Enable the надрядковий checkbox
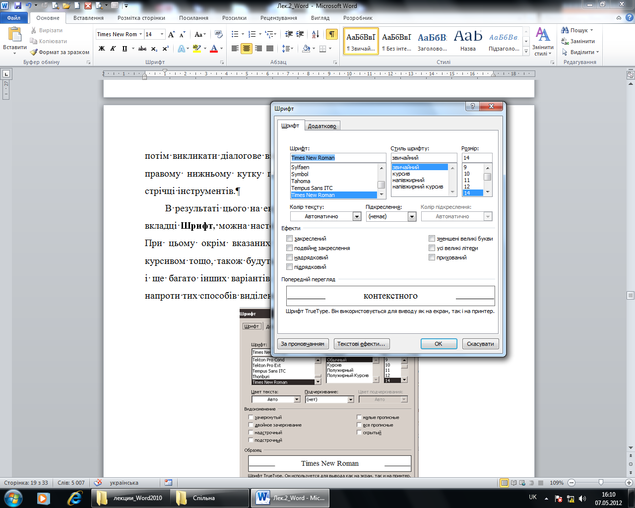The width and height of the screenshot is (635, 508). [289, 257]
